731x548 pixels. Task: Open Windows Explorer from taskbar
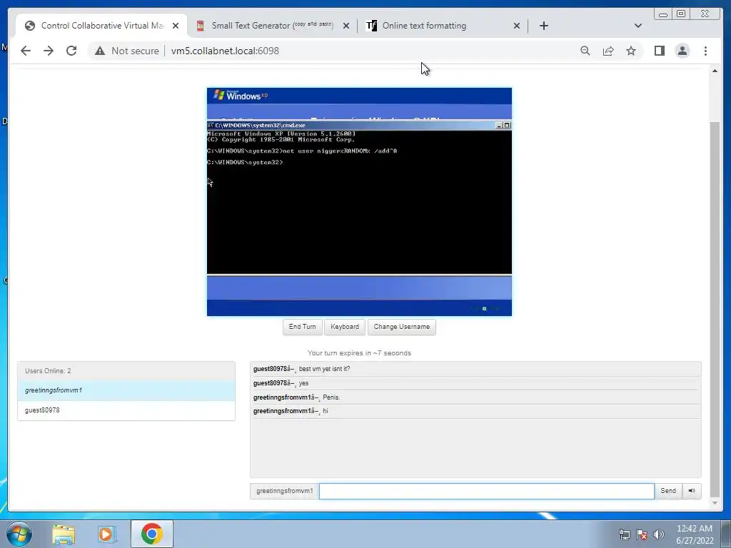(x=64, y=534)
